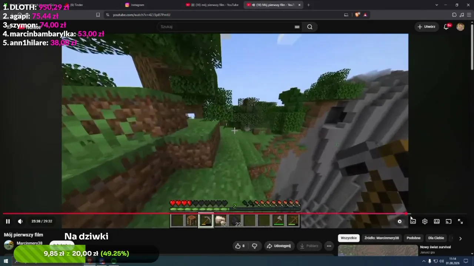The width and height of the screenshot is (474, 266).
Task: Click the Brave Rewards triangle icon
Action: point(365,15)
